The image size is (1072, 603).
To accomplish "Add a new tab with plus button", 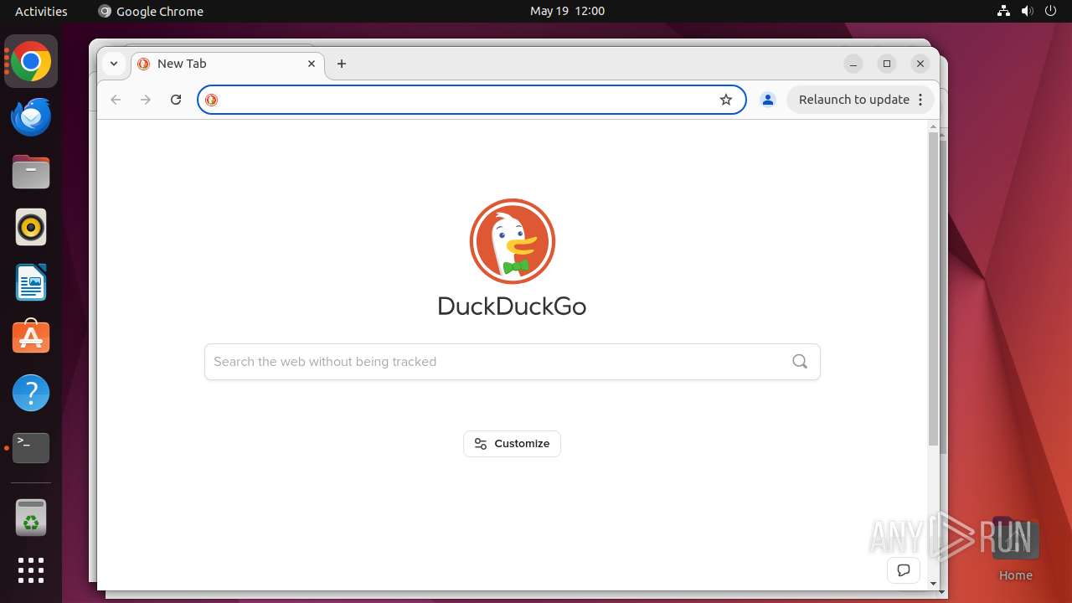I will point(342,64).
